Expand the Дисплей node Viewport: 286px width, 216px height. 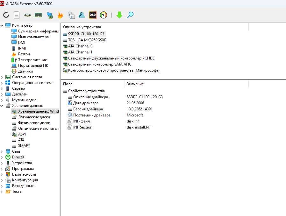[x=2, y=94]
